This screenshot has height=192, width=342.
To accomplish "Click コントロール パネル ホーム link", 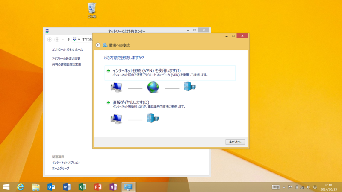I will (x=67, y=50).
